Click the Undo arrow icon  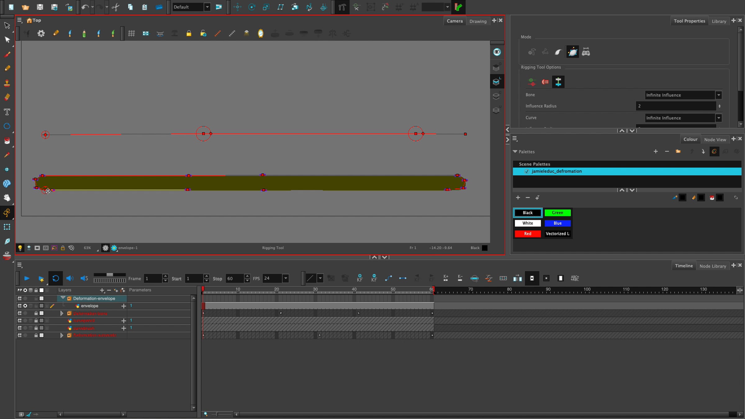click(x=85, y=7)
